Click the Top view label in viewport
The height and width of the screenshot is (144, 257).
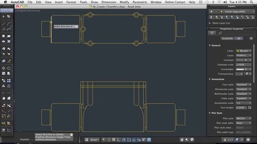click(20, 11)
